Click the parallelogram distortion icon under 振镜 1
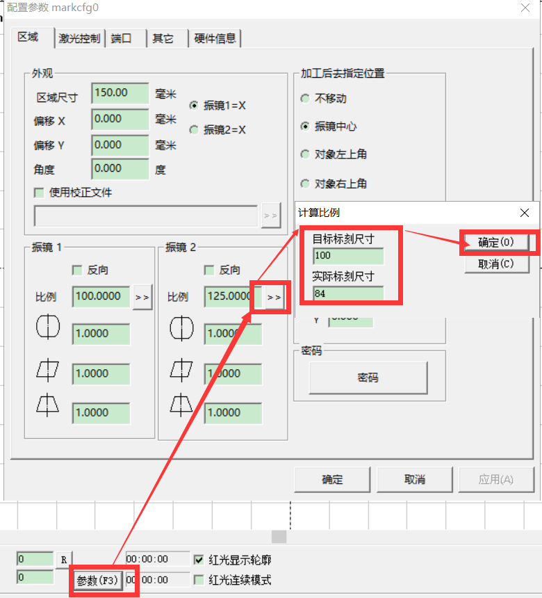The image size is (542, 598). click(48, 370)
